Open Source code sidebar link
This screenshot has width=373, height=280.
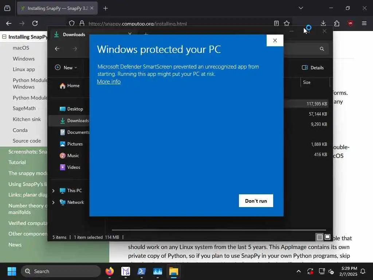click(27, 141)
